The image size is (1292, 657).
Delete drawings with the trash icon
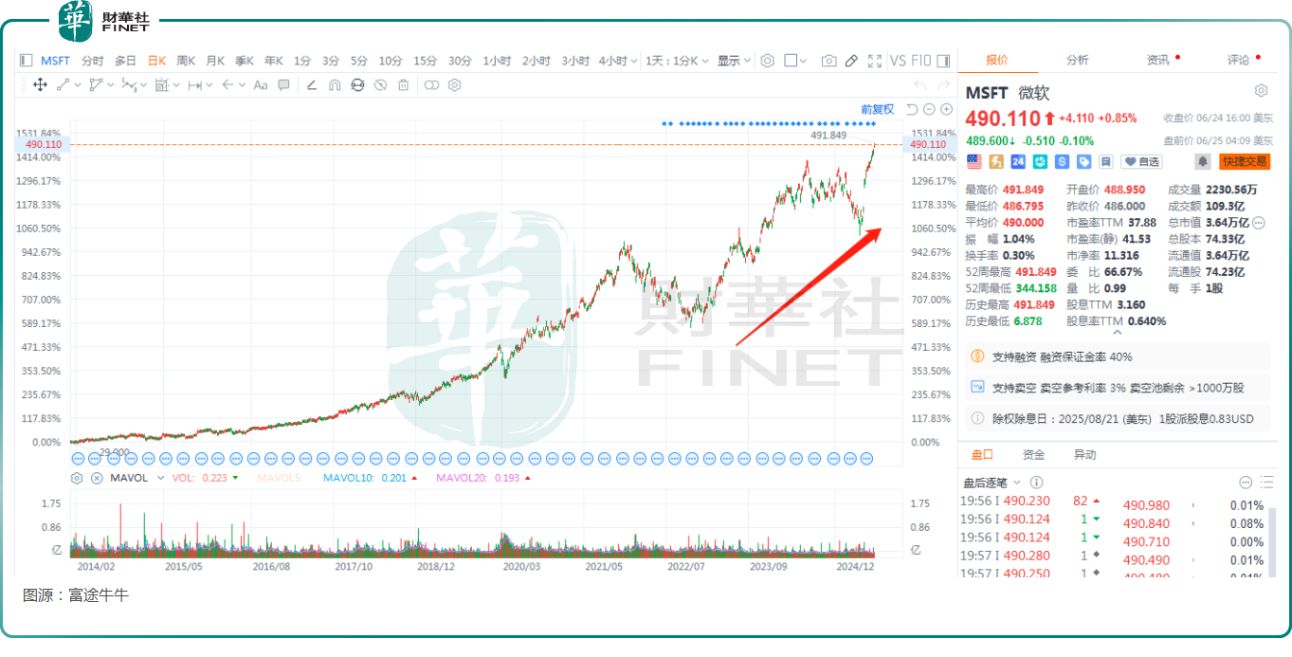403,85
